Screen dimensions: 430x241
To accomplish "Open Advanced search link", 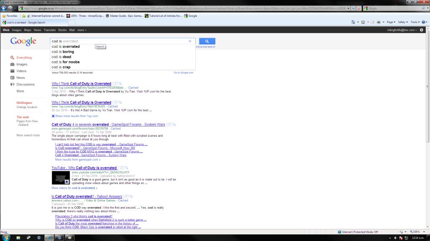I will tap(205, 47).
